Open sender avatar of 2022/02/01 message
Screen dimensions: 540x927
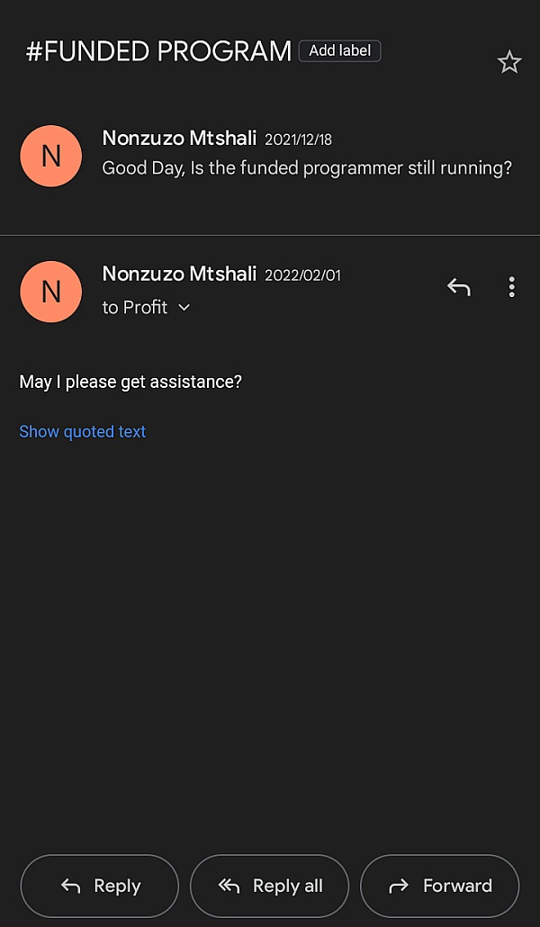[51, 292]
